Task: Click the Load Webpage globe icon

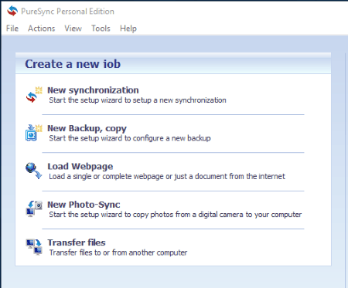Action: click(x=33, y=171)
